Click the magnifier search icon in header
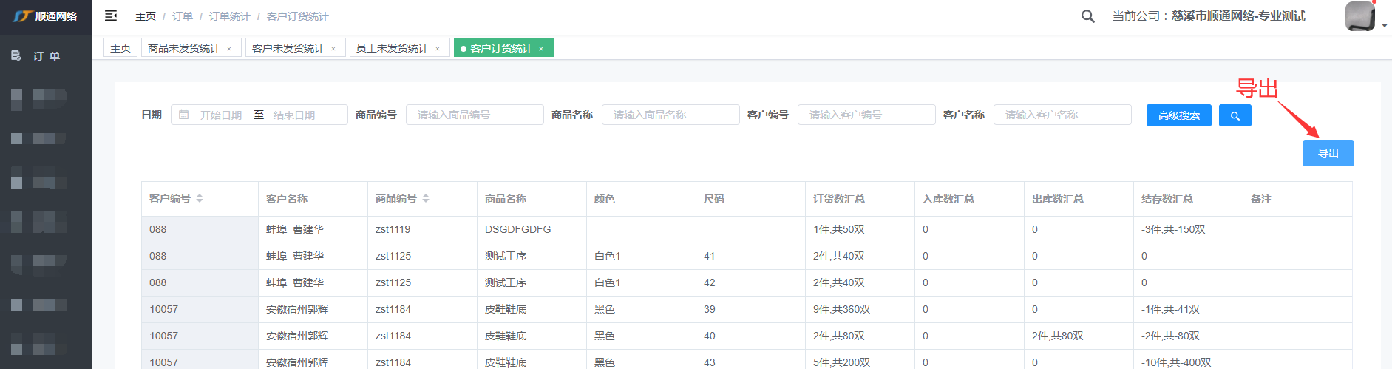Screen dimensions: 1392x369 (x=1087, y=16)
